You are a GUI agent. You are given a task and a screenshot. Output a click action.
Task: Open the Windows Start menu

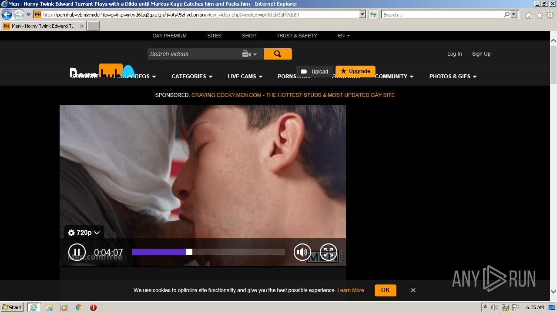[x=12, y=307]
